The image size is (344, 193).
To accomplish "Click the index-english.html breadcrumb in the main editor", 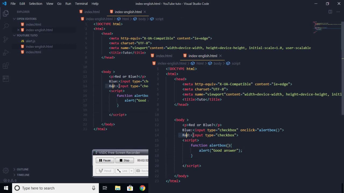I will (99, 19).
